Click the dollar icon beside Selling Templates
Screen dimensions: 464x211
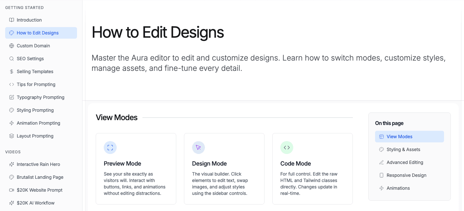[x=12, y=72]
